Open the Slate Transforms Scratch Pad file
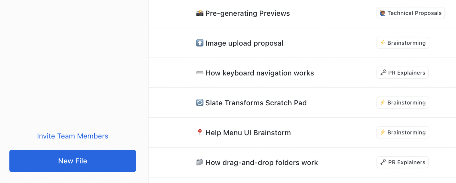Screen dimensions: 456x183 pyautogui.click(x=256, y=103)
